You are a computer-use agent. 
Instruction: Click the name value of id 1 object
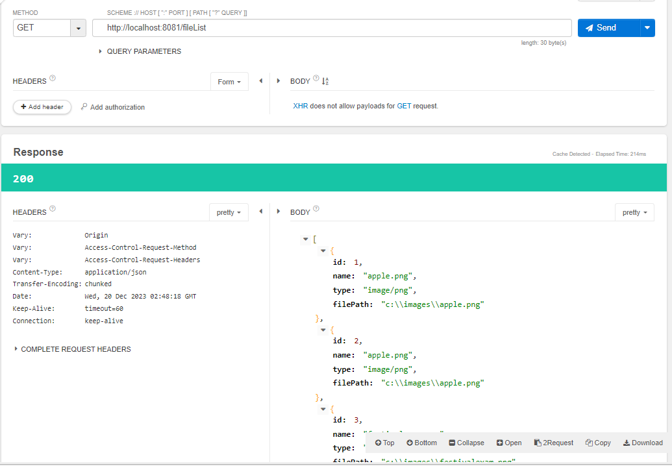[x=388, y=276]
